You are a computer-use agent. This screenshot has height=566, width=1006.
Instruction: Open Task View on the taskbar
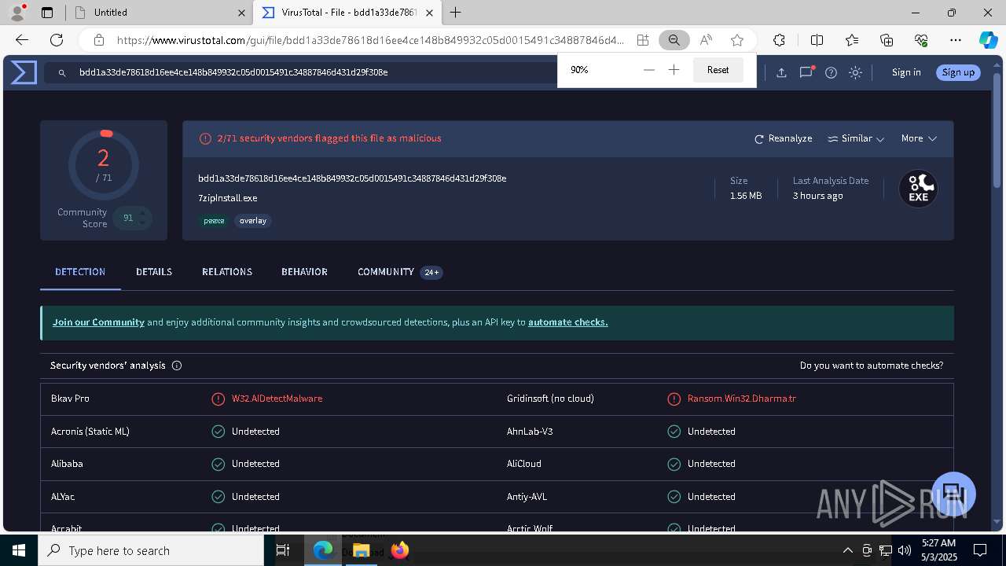pos(283,550)
